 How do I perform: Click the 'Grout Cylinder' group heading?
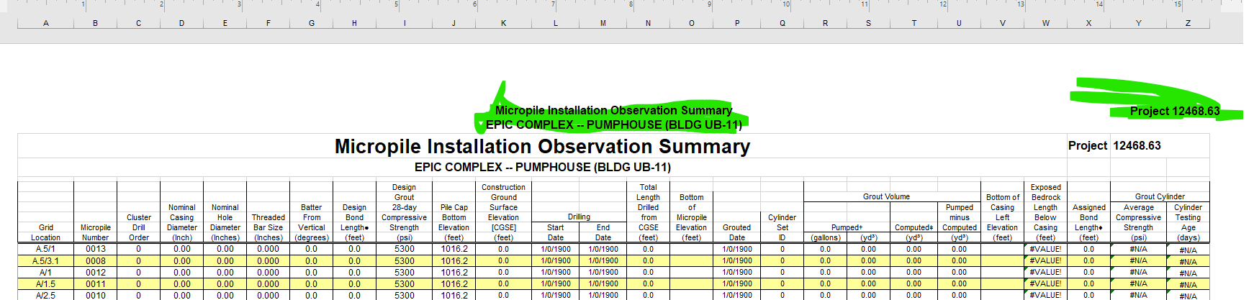tap(1160, 196)
